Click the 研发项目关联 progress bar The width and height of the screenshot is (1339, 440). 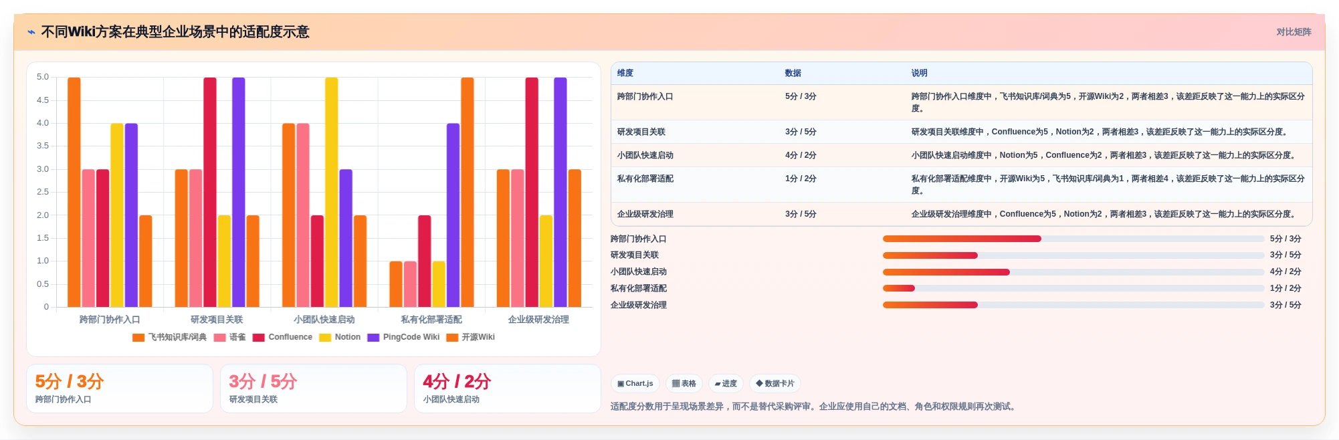click(1073, 255)
